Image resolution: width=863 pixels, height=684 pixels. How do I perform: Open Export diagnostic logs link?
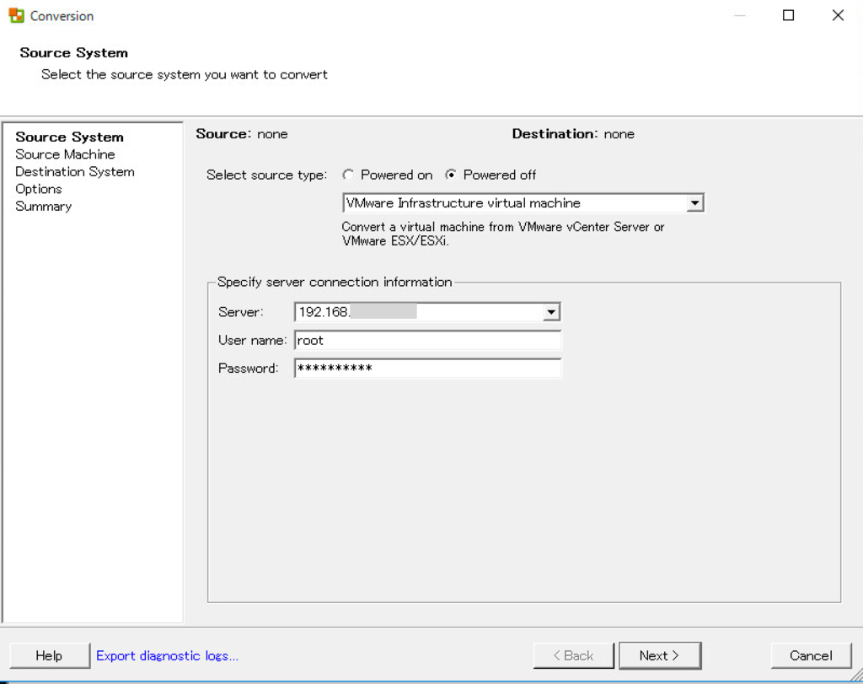168,655
